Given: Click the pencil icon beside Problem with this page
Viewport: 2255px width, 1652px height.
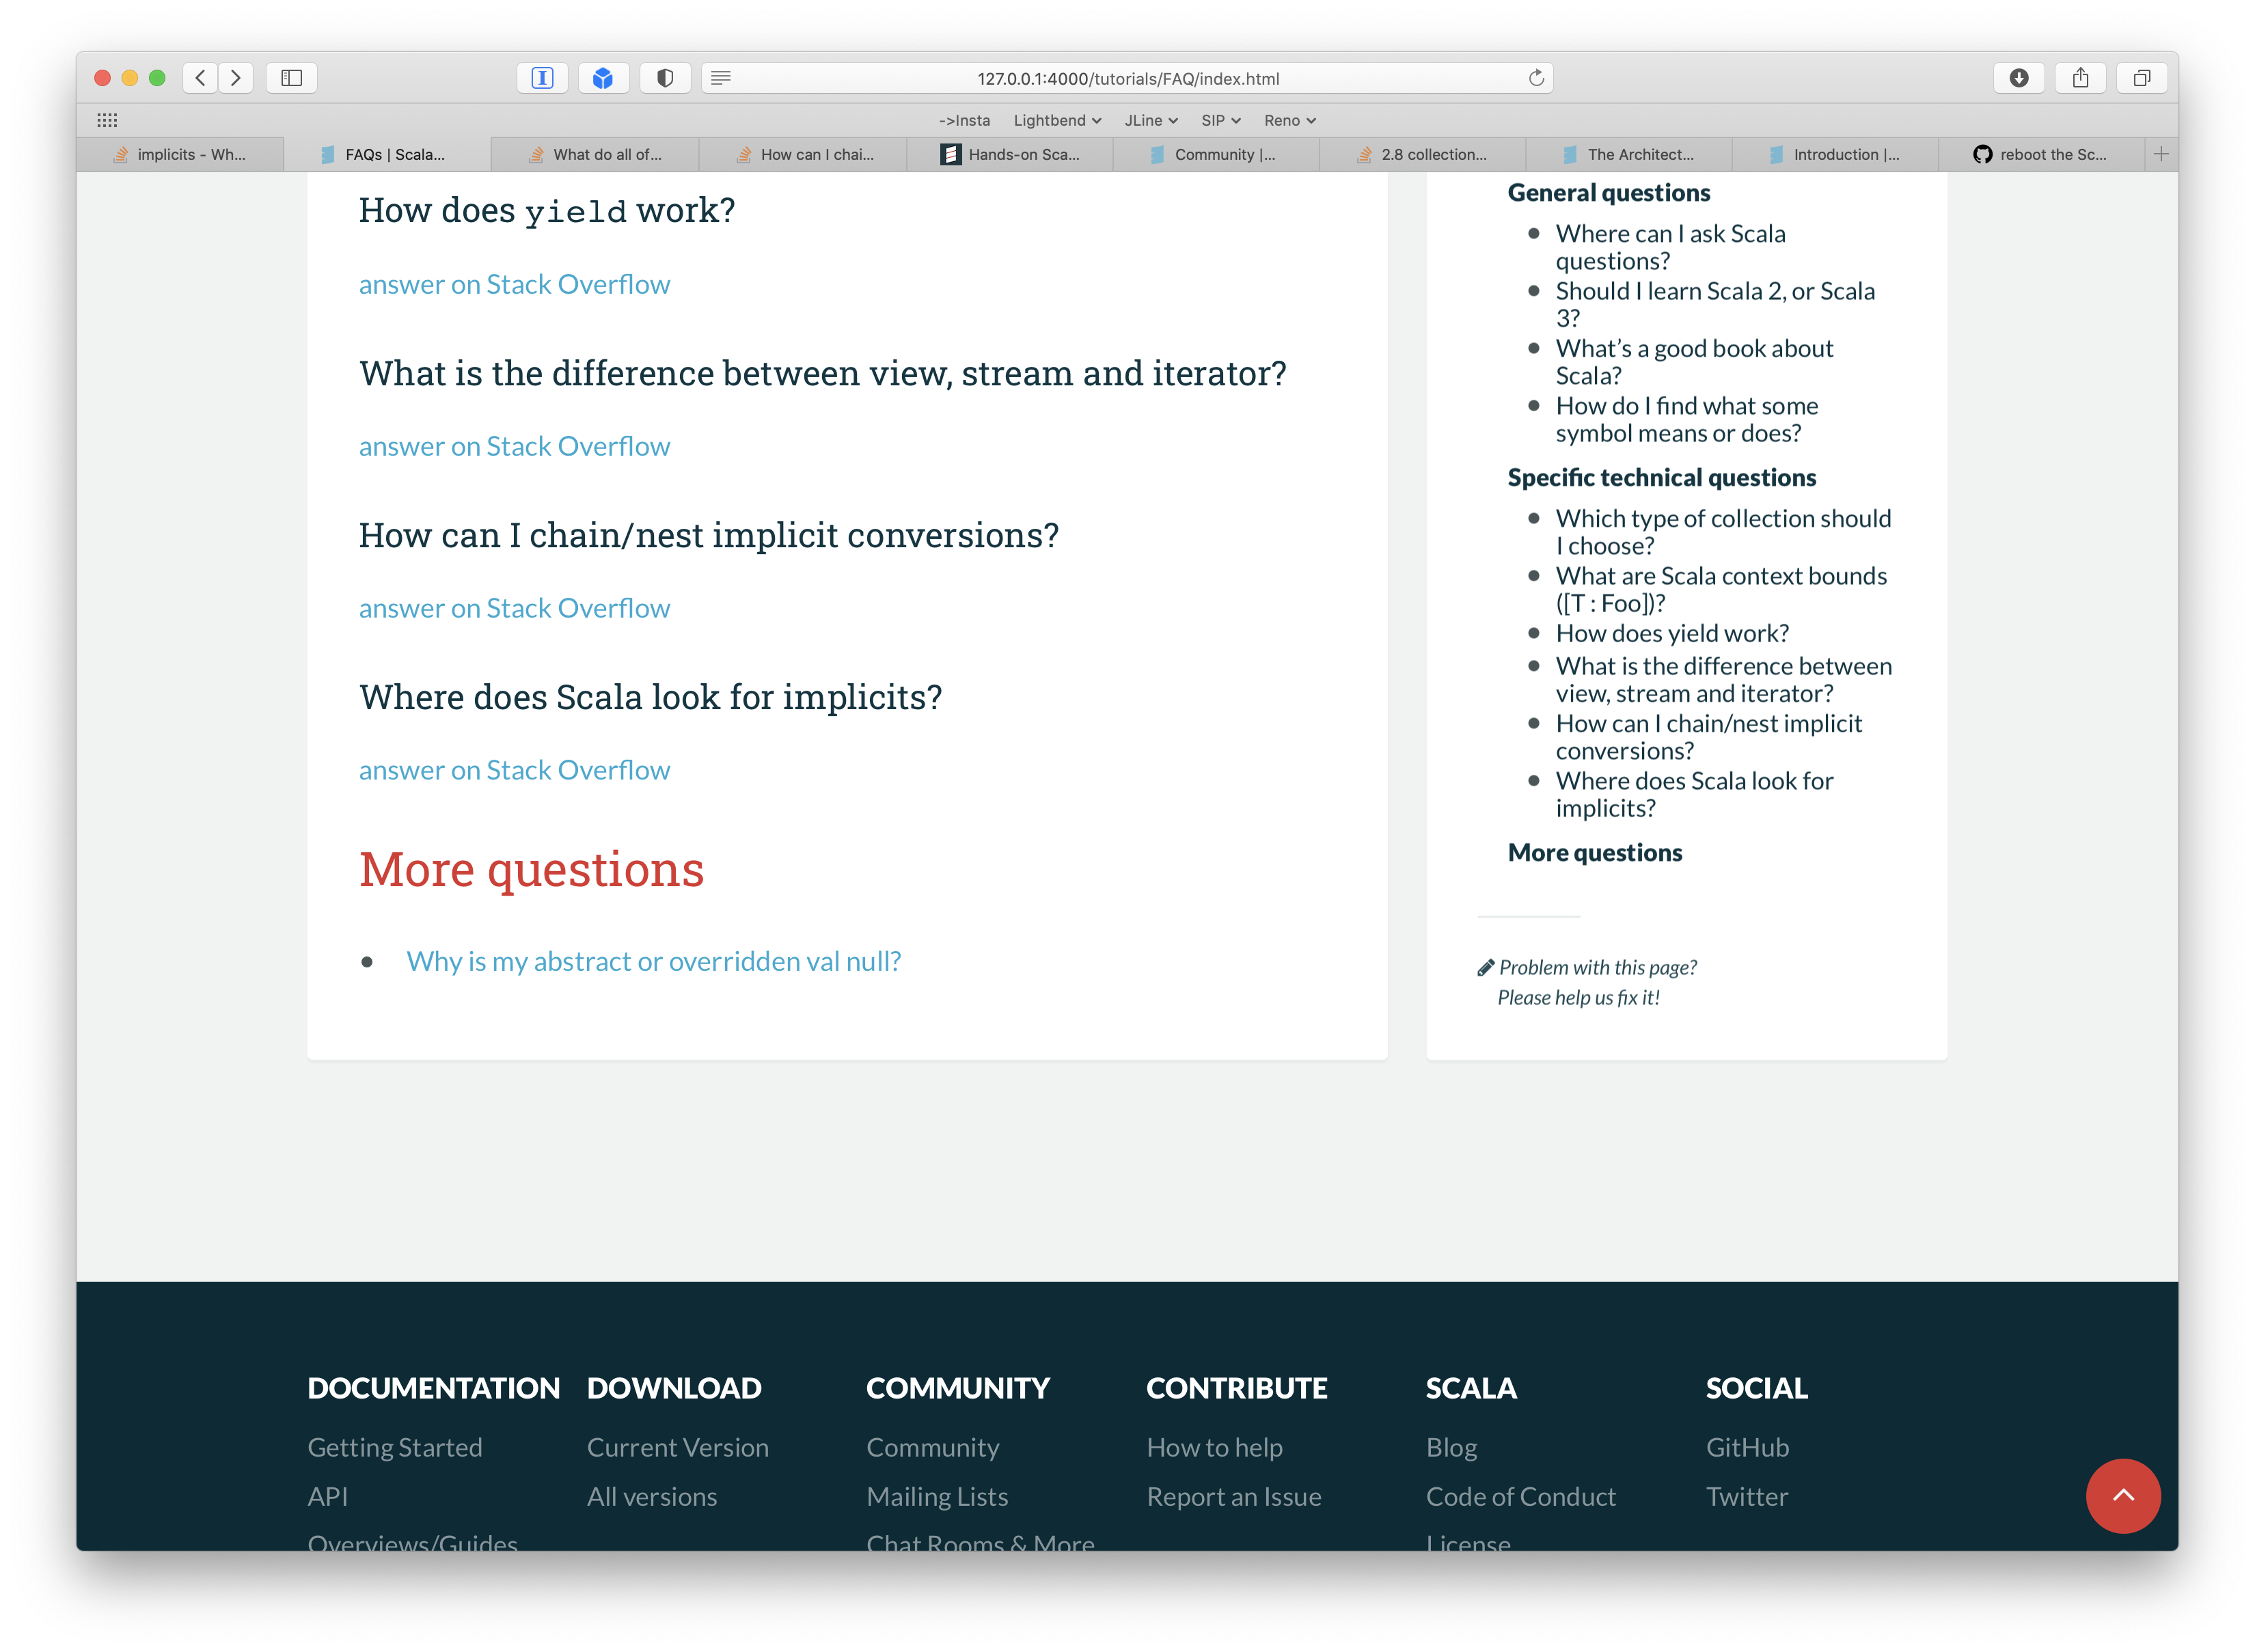Looking at the screenshot, I should coord(1485,967).
